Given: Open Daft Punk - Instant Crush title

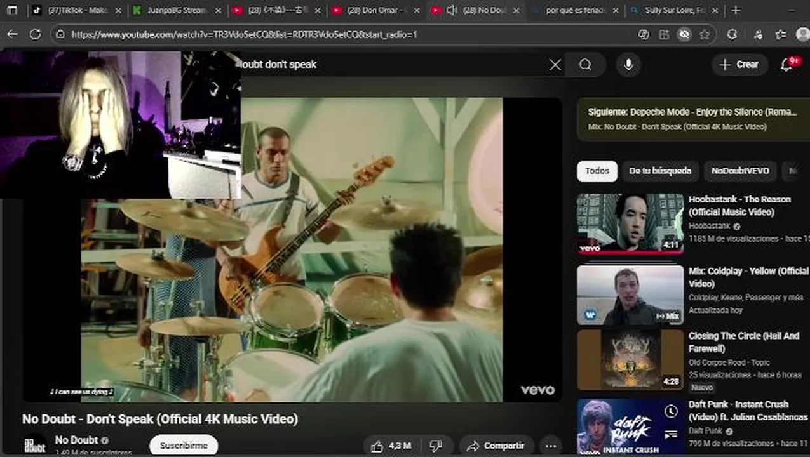Looking at the screenshot, I should point(748,411).
